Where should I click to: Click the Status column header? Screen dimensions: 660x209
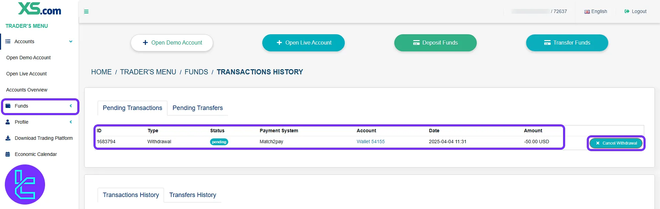pyautogui.click(x=217, y=131)
